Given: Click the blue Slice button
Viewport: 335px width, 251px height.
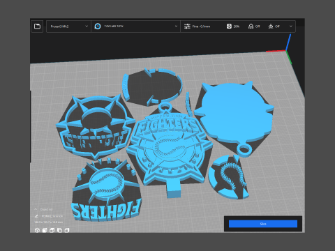Looking at the screenshot, I should tap(263, 224).
